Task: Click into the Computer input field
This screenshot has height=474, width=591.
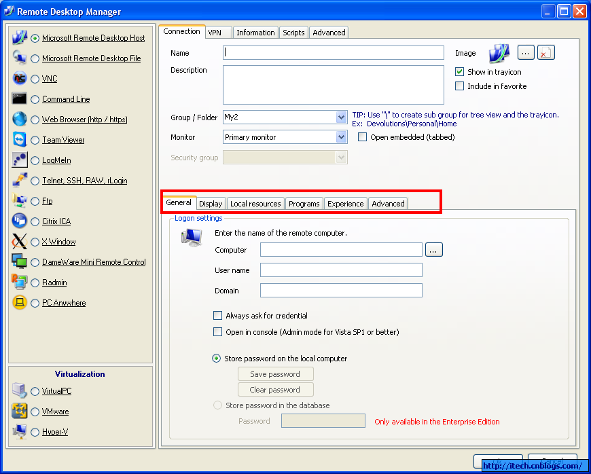Action: (341, 250)
